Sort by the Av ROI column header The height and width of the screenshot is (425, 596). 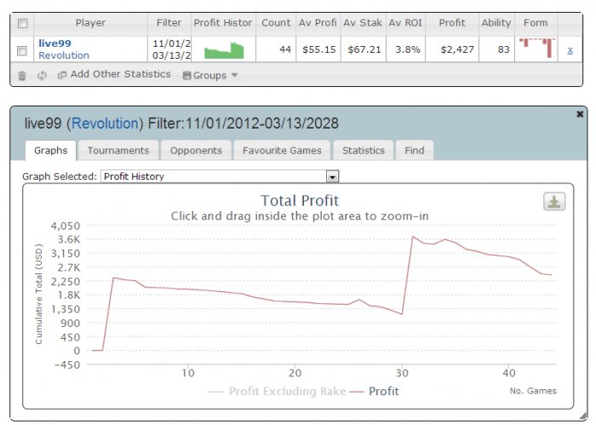(x=405, y=23)
